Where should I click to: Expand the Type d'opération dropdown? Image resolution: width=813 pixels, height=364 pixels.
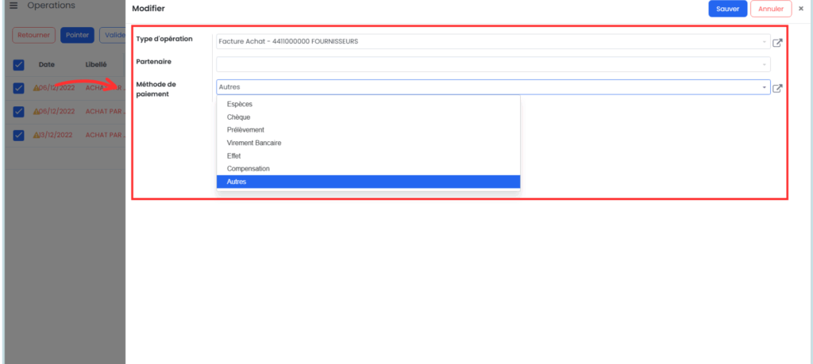pos(493,42)
